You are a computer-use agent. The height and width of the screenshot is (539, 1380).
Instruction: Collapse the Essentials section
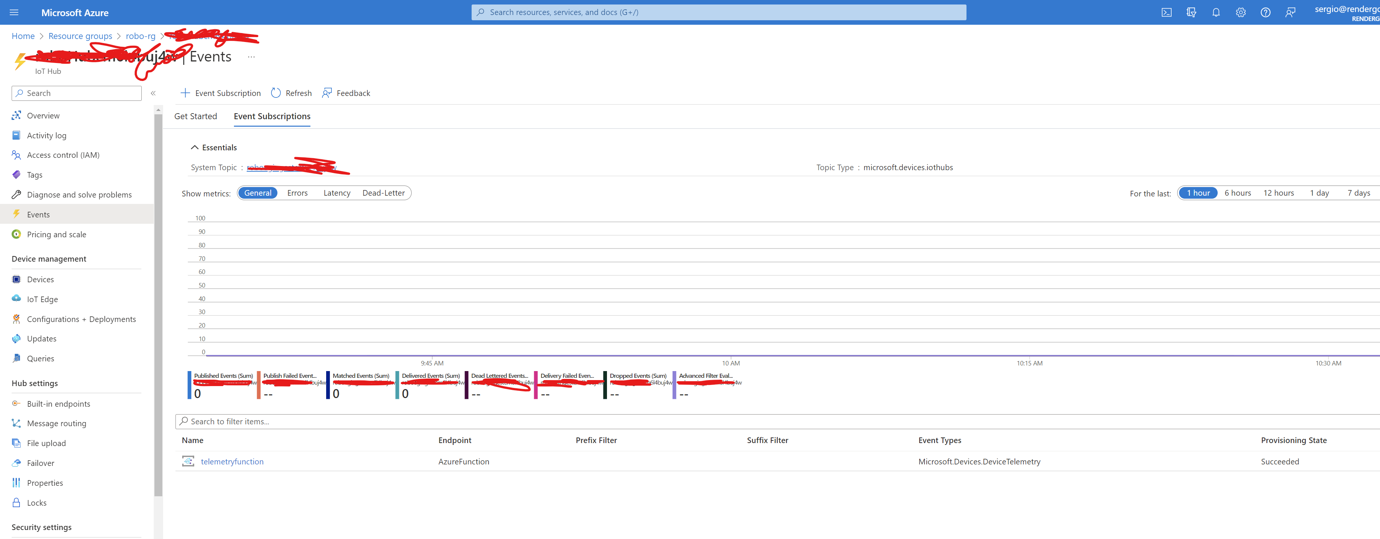click(195, 147)
